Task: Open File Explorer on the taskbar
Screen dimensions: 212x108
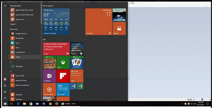Action: click(x=25, y=104)
